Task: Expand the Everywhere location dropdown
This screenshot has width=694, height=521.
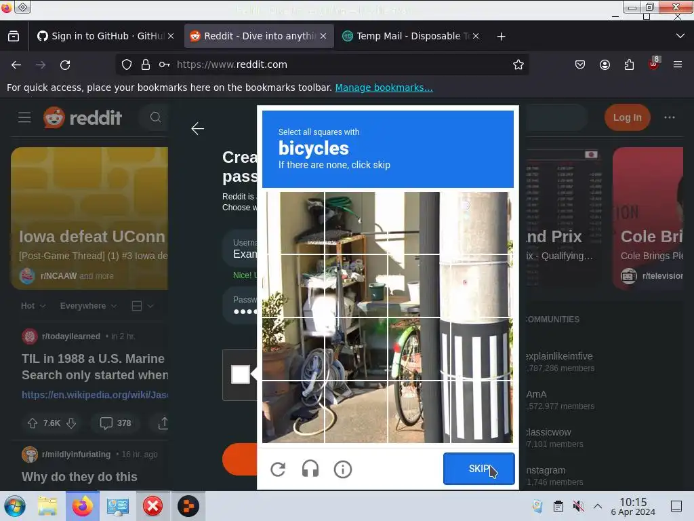Action: (x=89, y=306)
